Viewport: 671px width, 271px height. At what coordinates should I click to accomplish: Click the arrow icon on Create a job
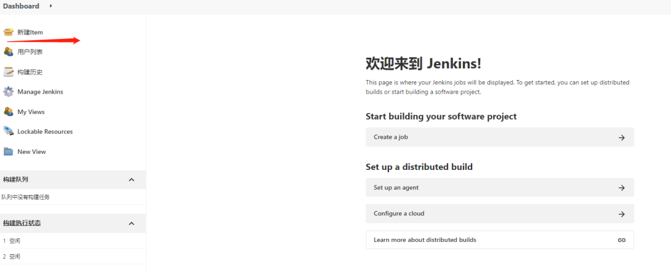622,138
